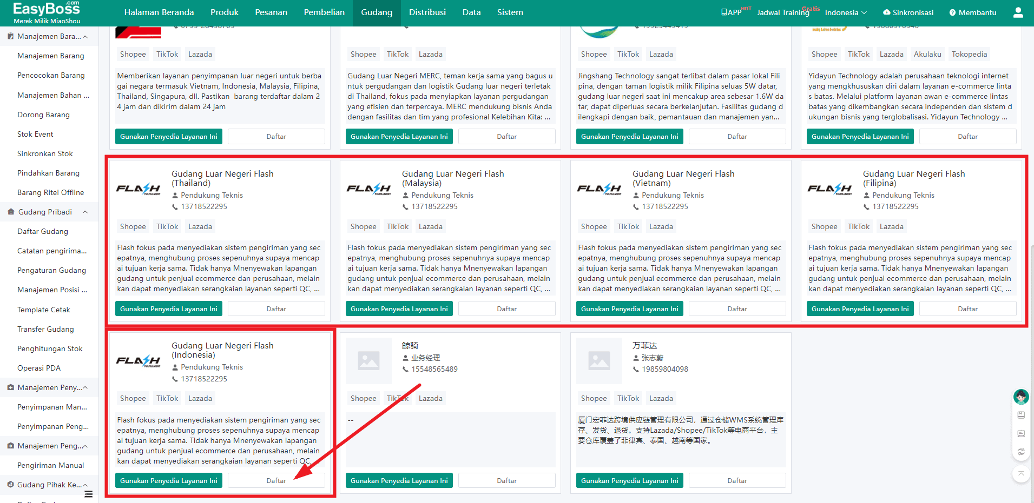Click the EasyBoss logo
The width and height of the screenshot is (1034, 503).
(47, 12)
